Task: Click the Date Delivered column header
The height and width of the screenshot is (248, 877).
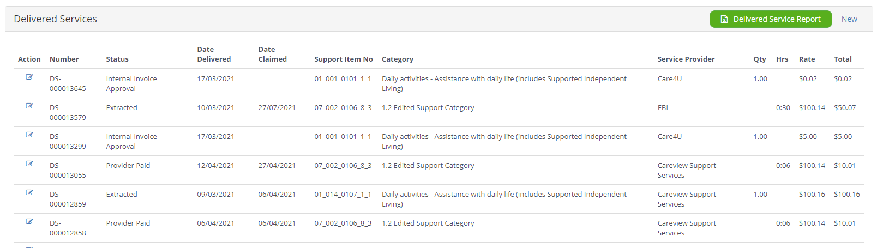Action: [x=214, y=54]
